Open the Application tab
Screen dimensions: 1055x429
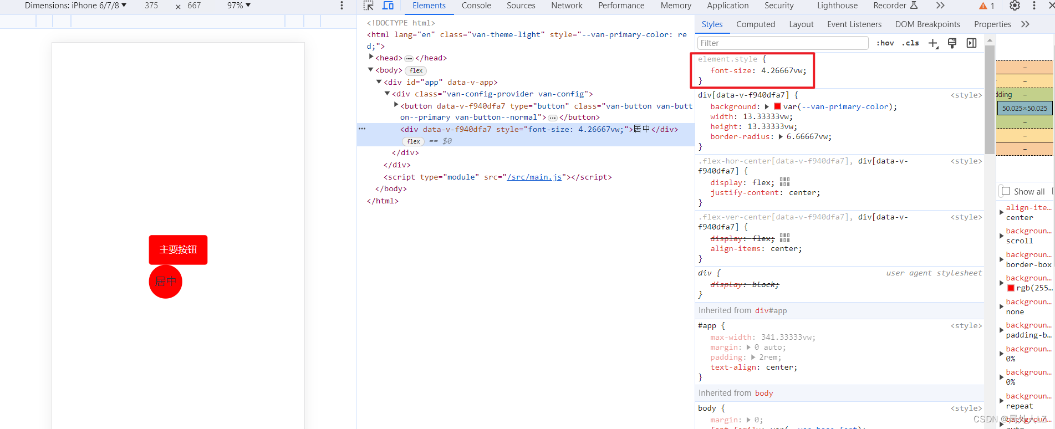point(727,6)
